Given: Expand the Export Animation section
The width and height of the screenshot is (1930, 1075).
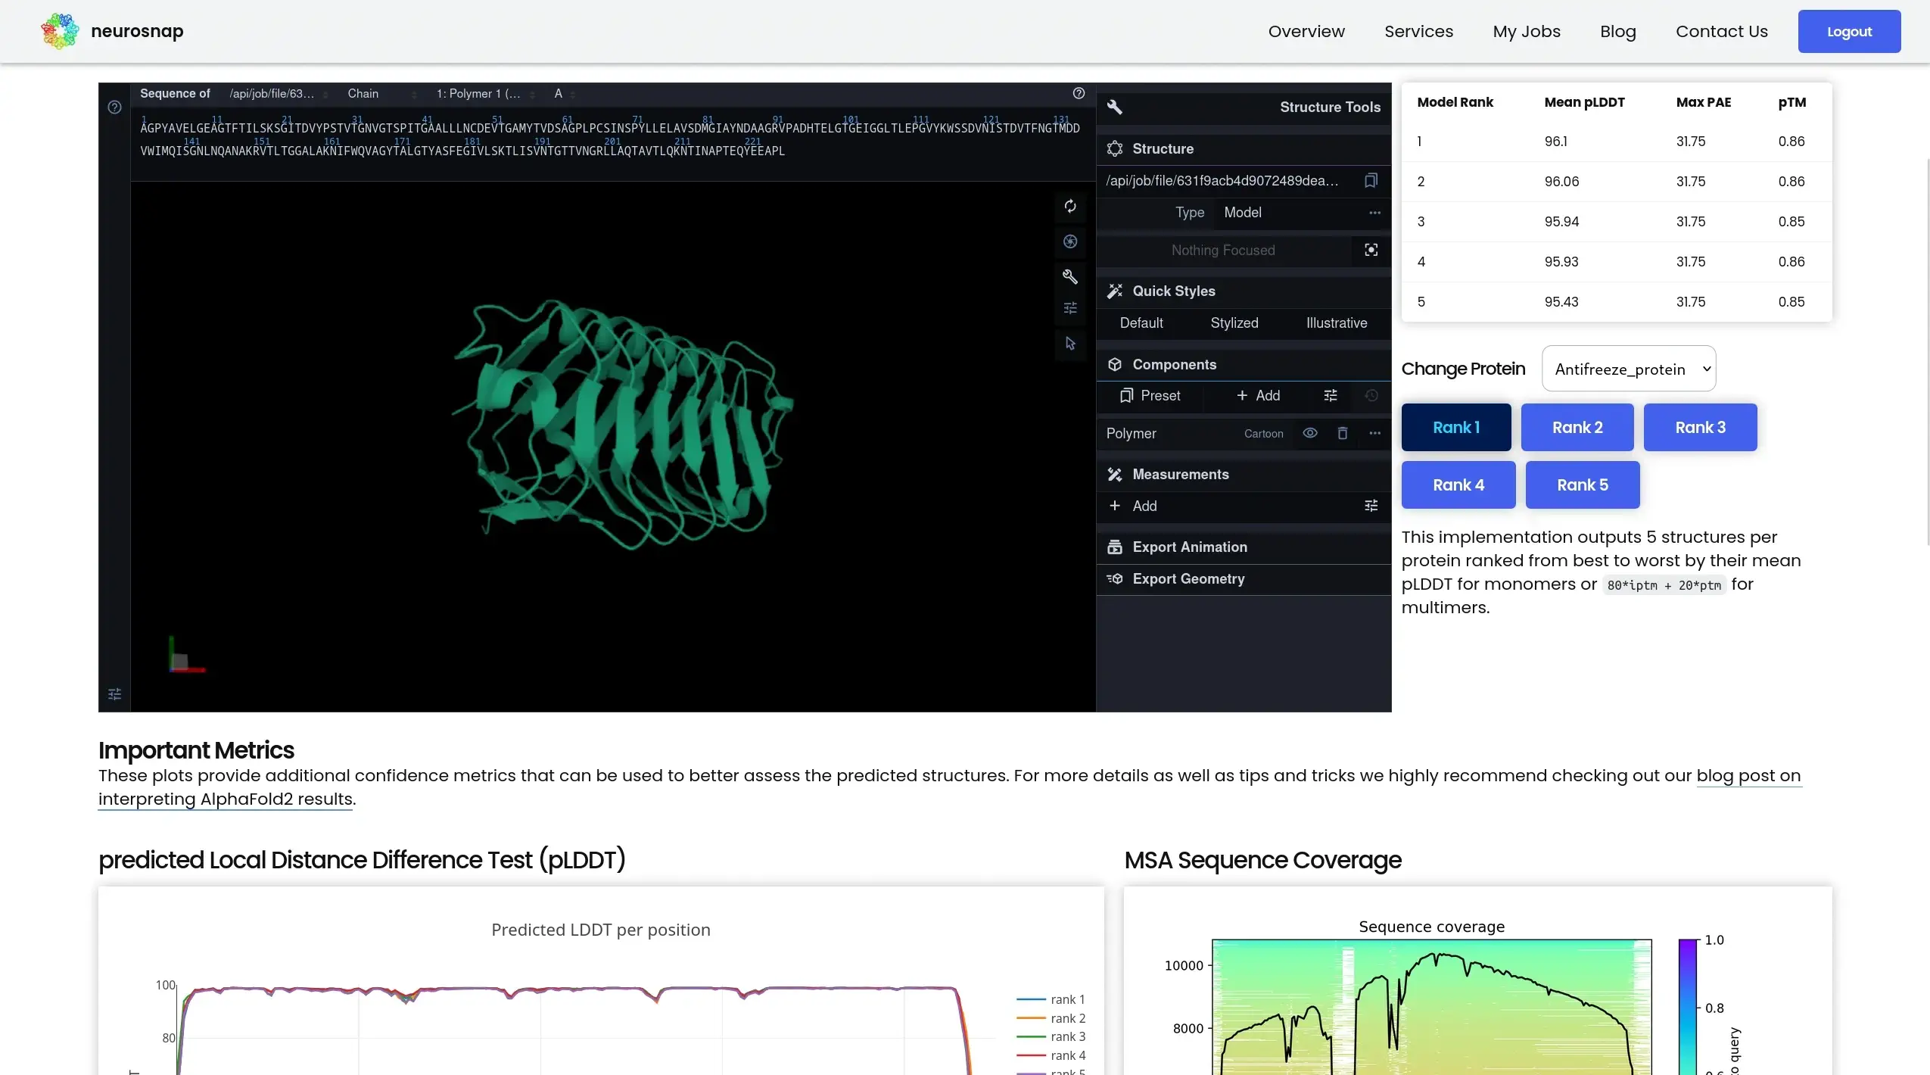Looking at the screenshot, I should coord(1189,547).
